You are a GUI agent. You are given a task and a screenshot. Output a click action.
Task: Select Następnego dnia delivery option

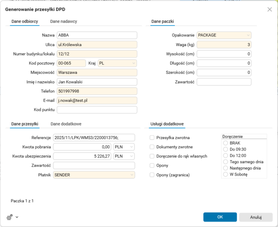coord(225,168)
